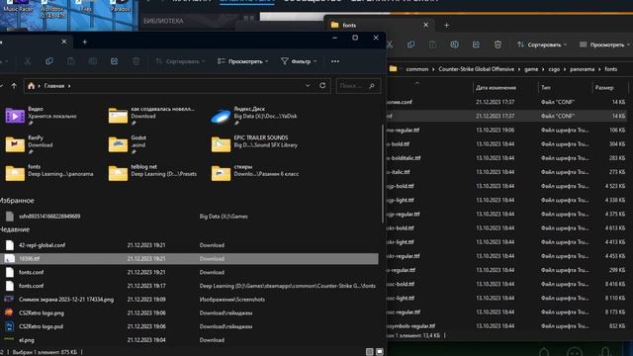
Task: Click the Cut scissors icon in the fonts window
Action: click(x=390, y=44)
